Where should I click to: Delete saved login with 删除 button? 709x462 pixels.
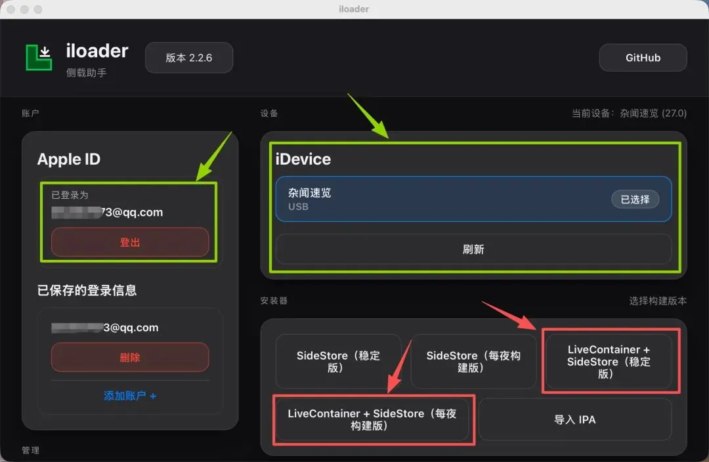(x=130, y=357)
